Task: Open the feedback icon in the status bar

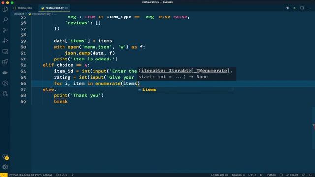Action: pos(303,175)
